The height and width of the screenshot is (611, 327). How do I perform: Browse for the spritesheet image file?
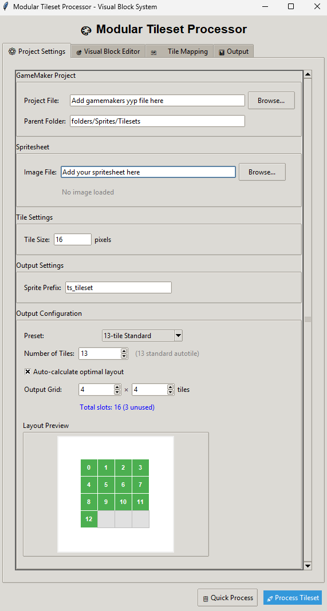(262, 172)
